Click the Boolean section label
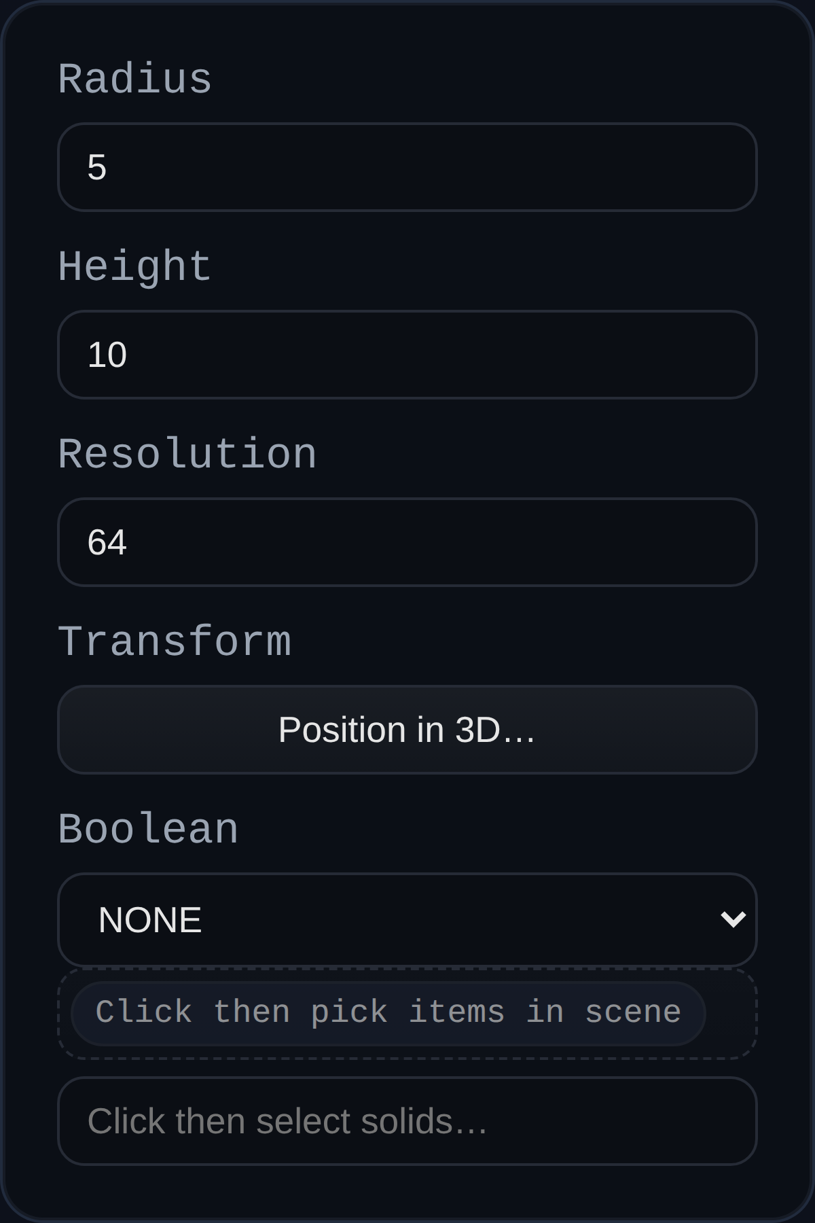The image size is (815, 1223). pyautogui.click(x=148, y=828)
